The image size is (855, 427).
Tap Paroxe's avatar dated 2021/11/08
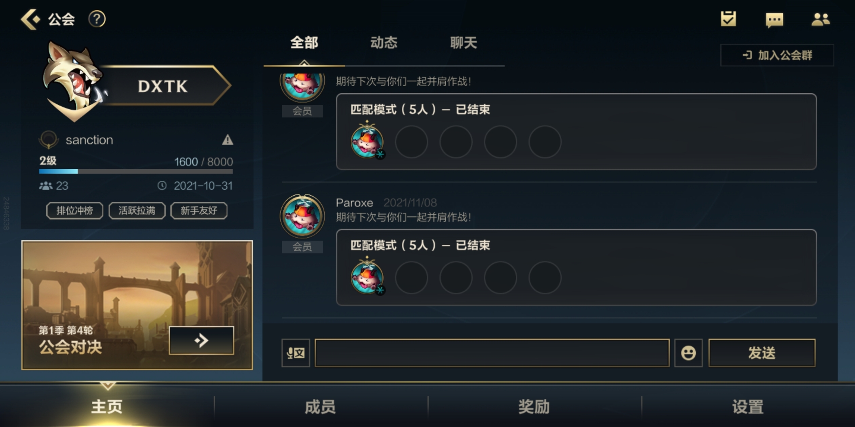point(302,216)
